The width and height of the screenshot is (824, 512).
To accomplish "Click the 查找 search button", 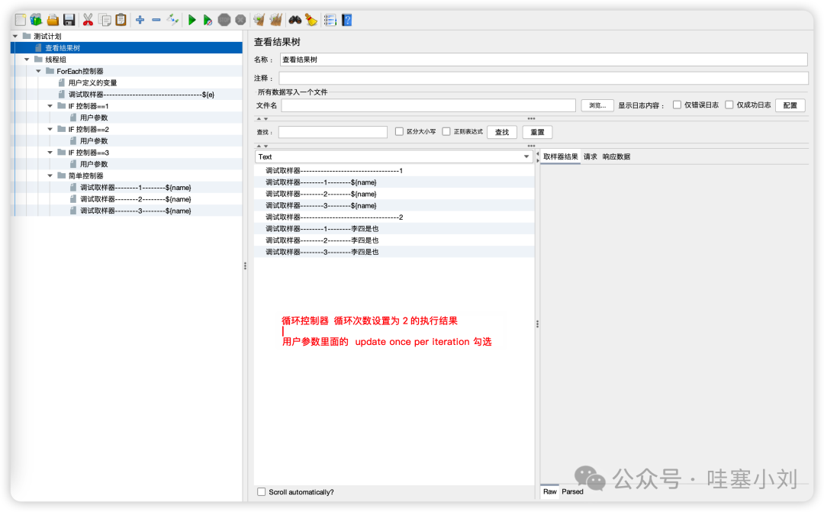I will pos(502,132).
